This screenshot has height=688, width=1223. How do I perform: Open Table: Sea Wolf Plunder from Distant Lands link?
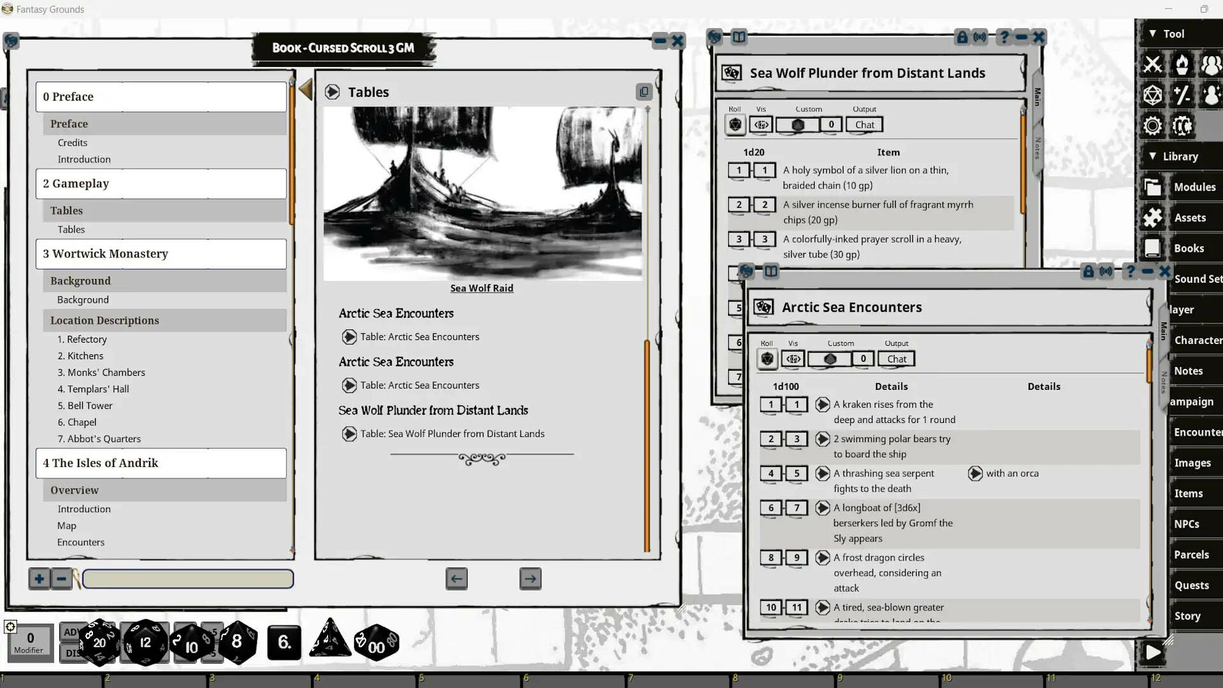(x=349, y=434)
